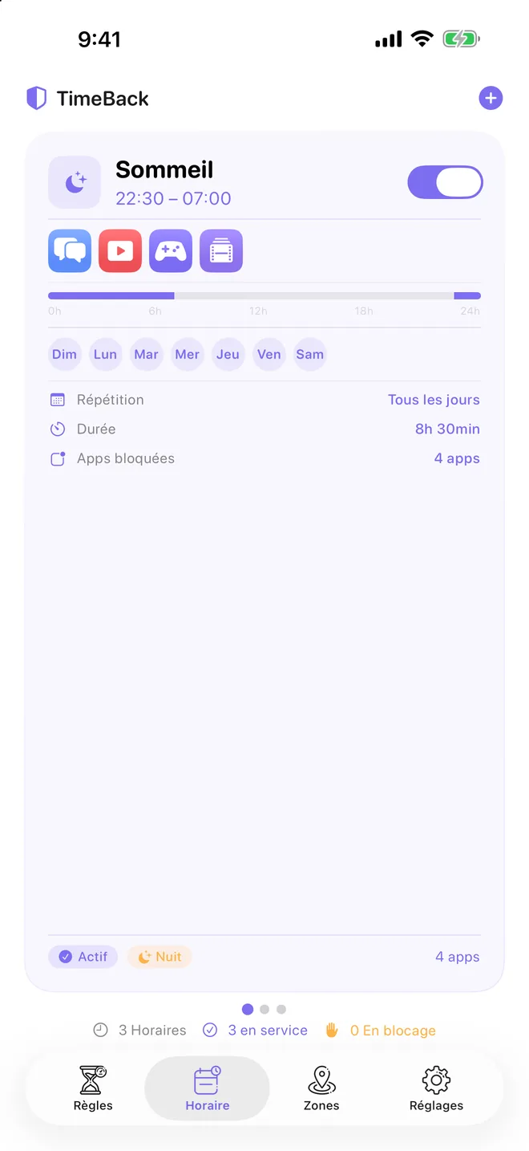
Task: Open the moon Sommeil schedule icon
Action: pos(75,182)
